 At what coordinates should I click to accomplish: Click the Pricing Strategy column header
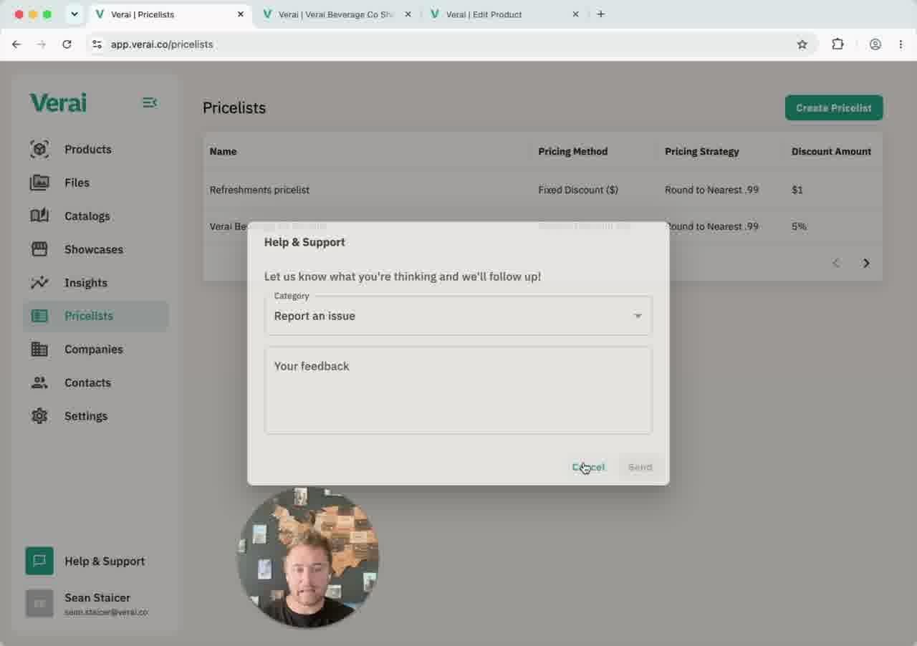coord(702,151)
